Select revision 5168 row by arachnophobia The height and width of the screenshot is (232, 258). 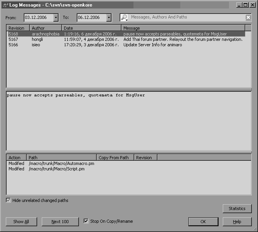126,34
